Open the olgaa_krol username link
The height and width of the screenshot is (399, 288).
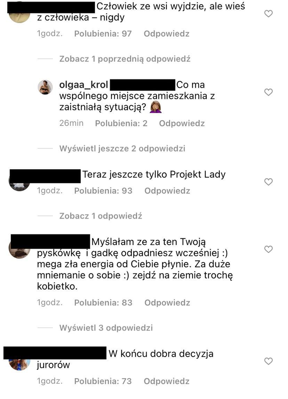point(84,85)
